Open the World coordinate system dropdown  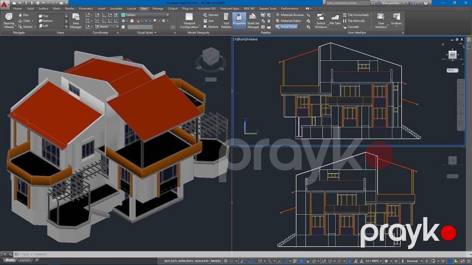(107, 27)
